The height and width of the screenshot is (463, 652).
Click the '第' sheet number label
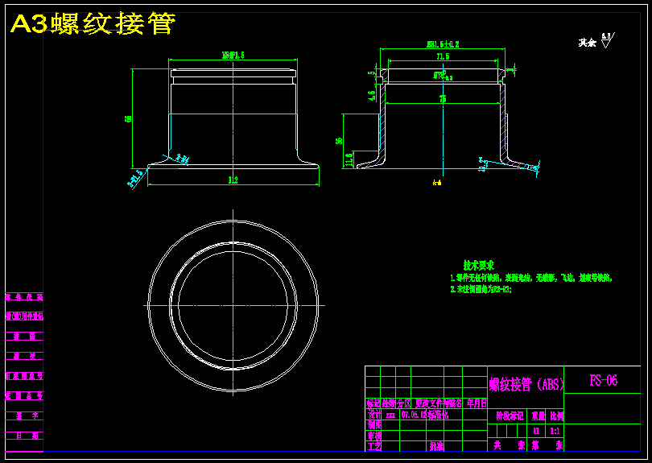[x=535, y=446]
